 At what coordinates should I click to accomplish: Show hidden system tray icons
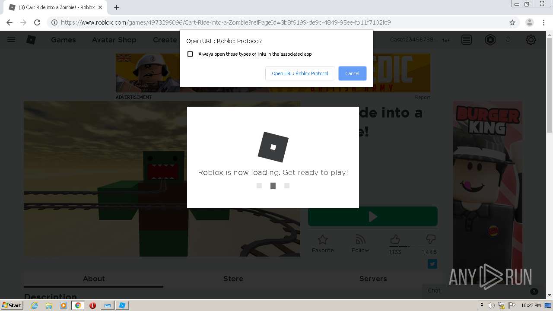point(482,305)
